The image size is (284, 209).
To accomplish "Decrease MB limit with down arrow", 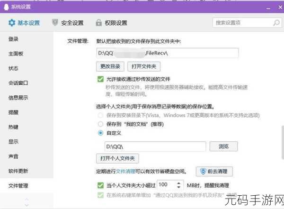I will click(x=179, y=187).
